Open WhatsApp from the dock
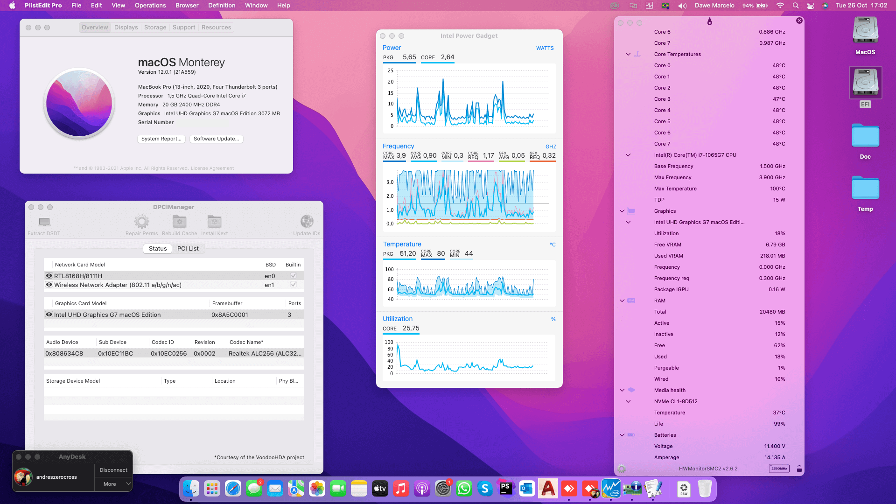 pyautogui.click(x=464, y=489)
